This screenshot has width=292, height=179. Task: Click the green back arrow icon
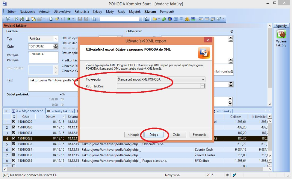[69, 19]
